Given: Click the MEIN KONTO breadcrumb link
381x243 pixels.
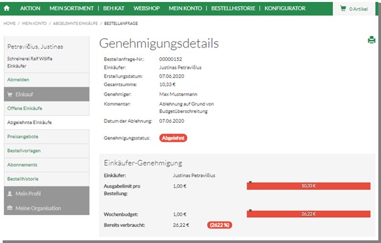Looking at the screenshot, I should [34, 23].
